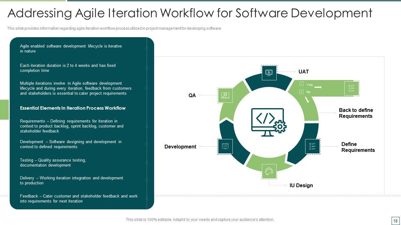
Task: Click the white right arrow beside Yes
Action: [318, 87]
